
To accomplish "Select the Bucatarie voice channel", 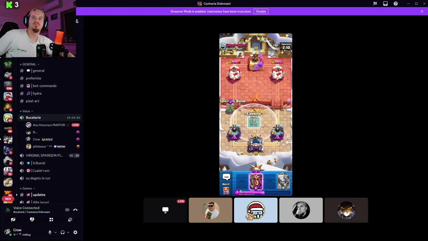I will (x=50, y=117).
